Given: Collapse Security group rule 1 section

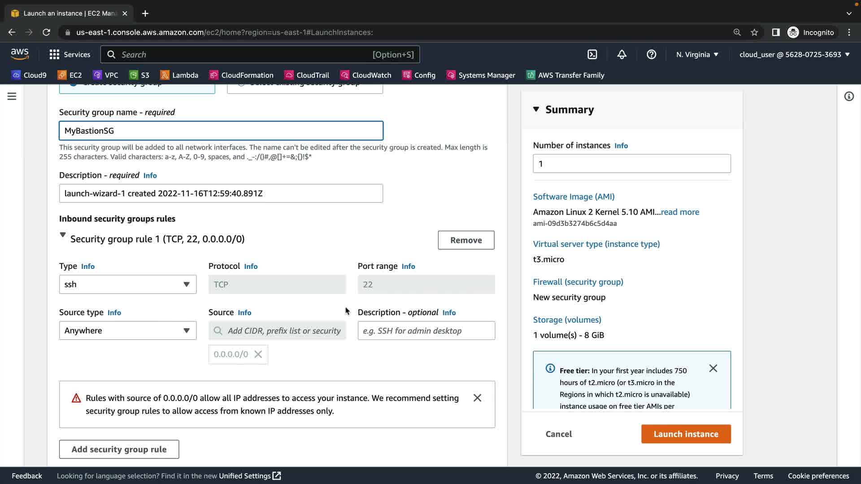Looking at the screenshot, I should [x=63, y=235].
